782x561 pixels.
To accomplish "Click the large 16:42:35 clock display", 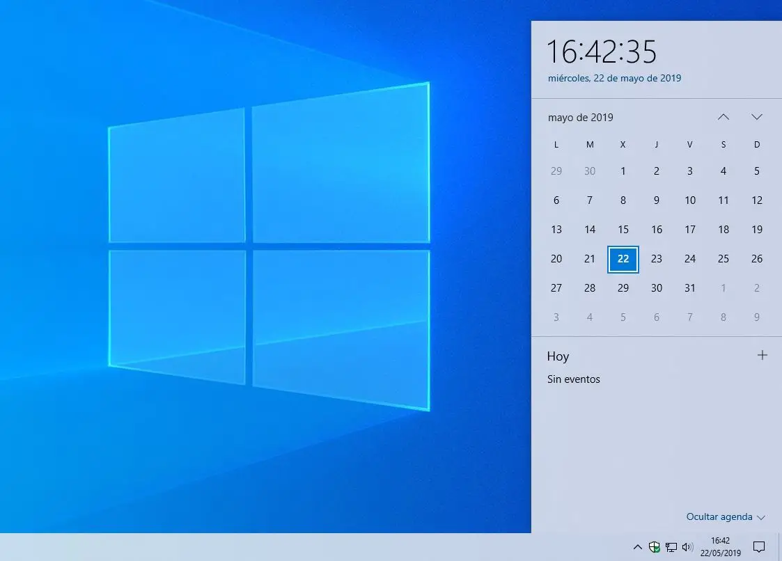I will coord(602,52).
